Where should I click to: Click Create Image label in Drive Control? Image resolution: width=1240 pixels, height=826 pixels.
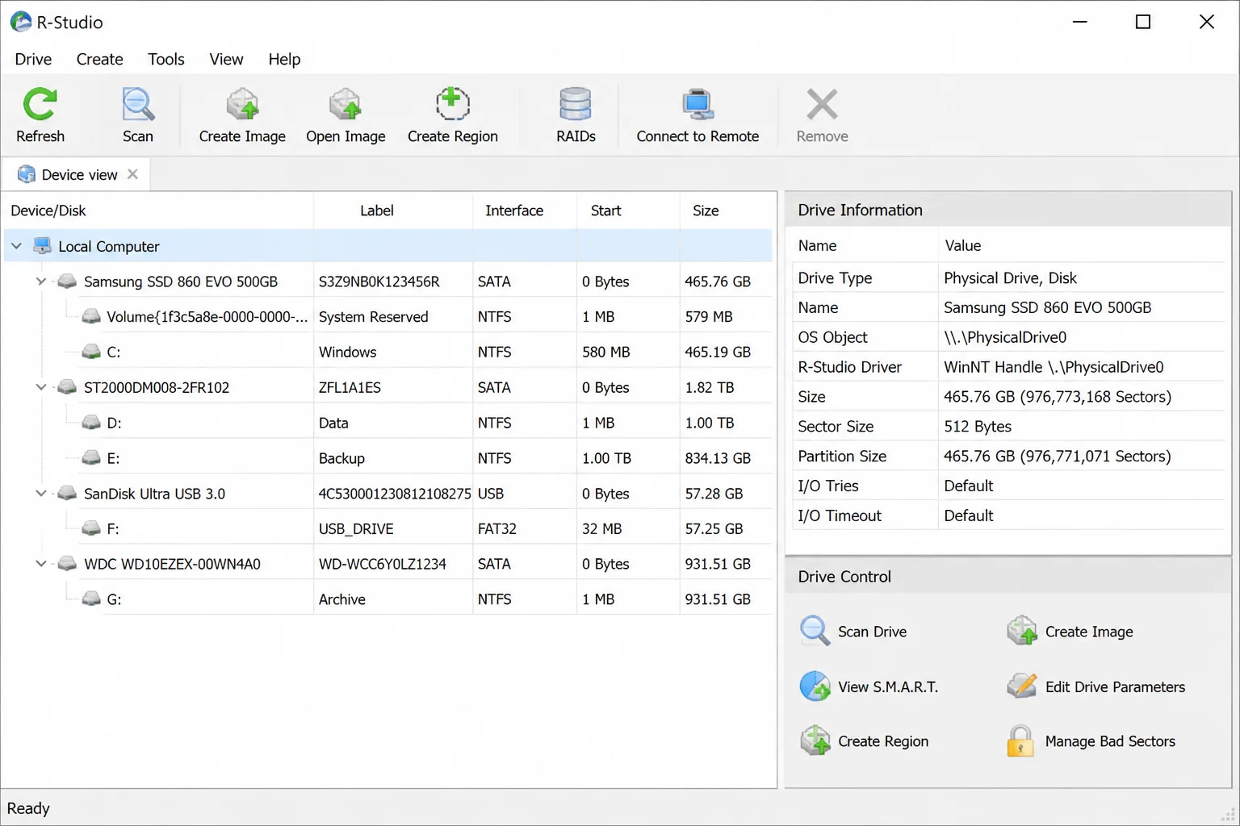1089,632
